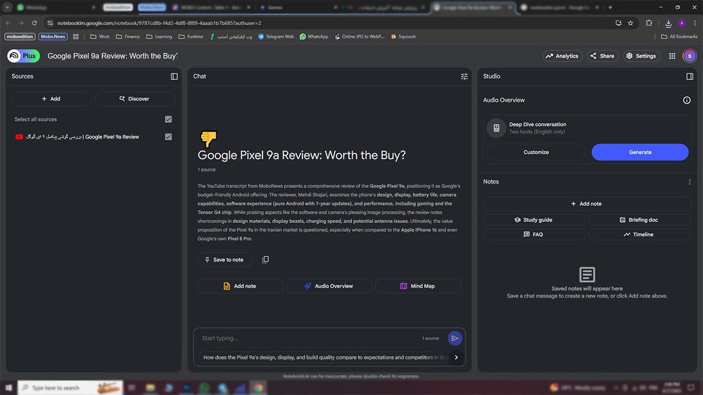Go back in browser history
Screen dimensions: 703x395
(8, 23)
